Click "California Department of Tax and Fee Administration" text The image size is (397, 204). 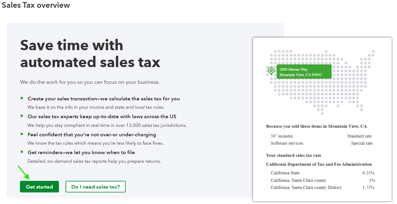tap(319, 164)
